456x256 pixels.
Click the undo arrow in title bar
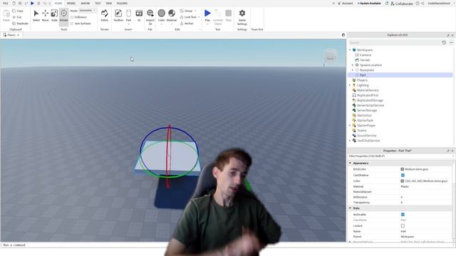(x=44, y=3)
